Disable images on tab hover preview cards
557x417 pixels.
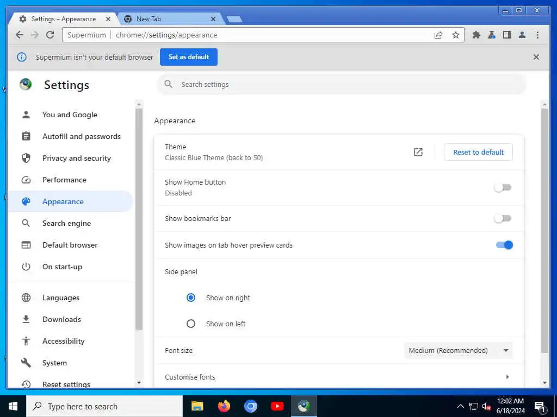(x=504, y=245)
